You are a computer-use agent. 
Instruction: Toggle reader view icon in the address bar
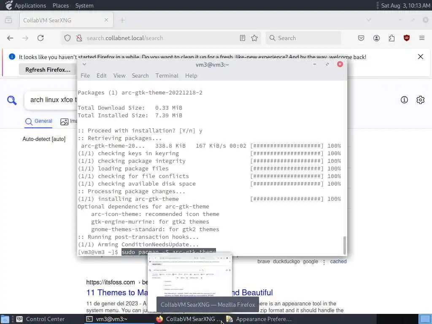click(243, 38)
